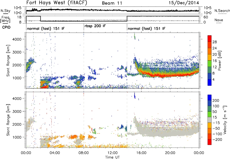Click the '20' label on Power colorbar
Image resolution: width=230 pixels, height=159 pixels.
(x=214, y=55)
